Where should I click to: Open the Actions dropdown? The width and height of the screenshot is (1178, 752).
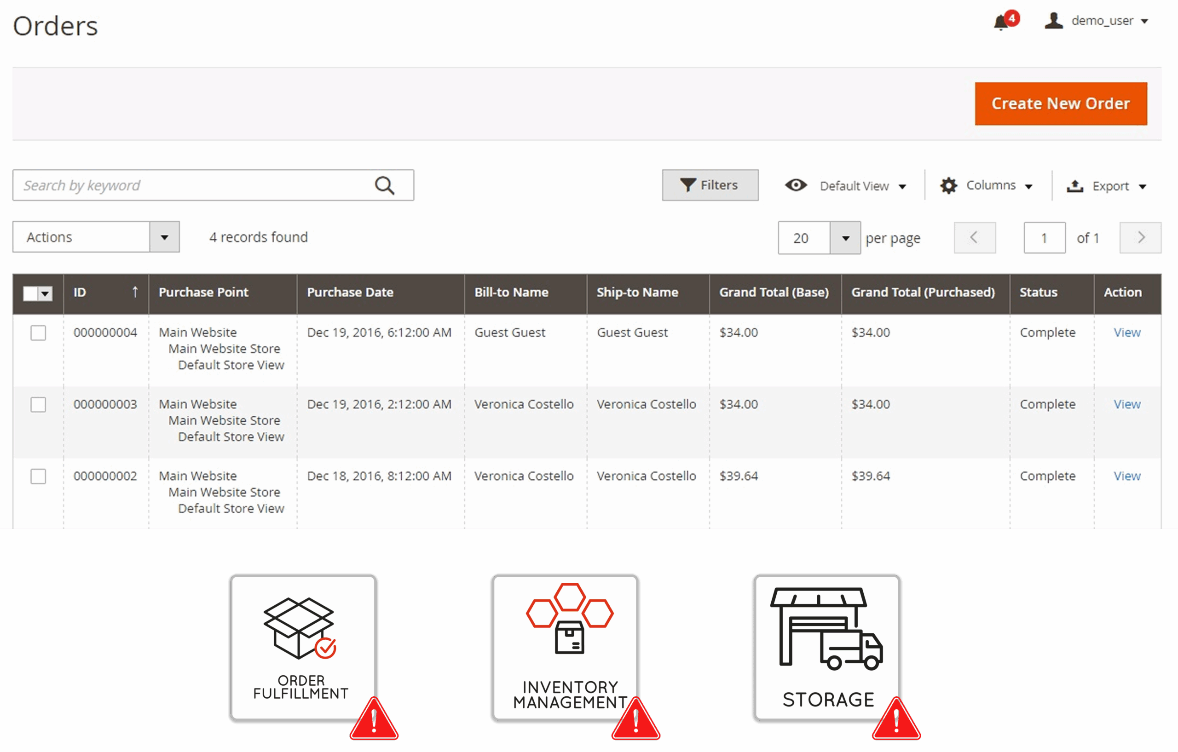96,237
